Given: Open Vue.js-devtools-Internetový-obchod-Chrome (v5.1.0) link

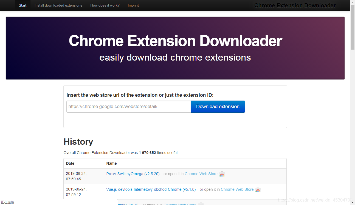Looking at the screenshot, I should click(151, 189).
